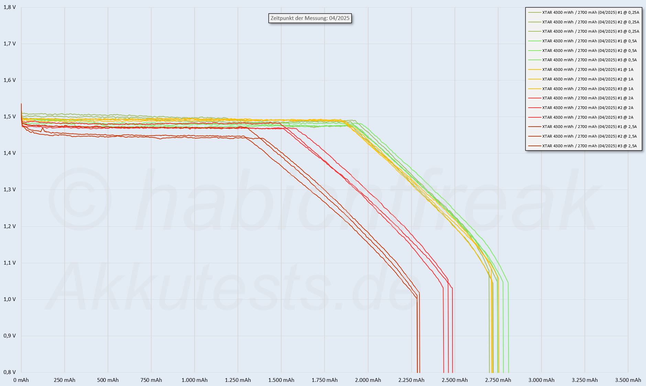This screenshot has width=646, height=386.
Task: Click the 3.000 mAh x-axis label
Action: 541,380
